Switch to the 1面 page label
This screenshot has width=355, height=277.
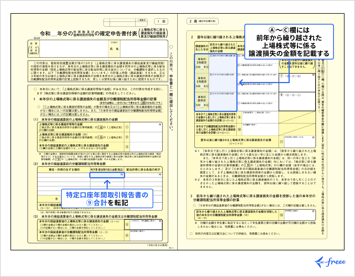[161, 22]
